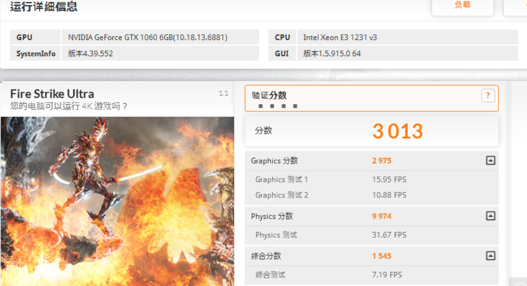
Task: Select the 7.19 FPS result
Action: (x=387, y=275)
